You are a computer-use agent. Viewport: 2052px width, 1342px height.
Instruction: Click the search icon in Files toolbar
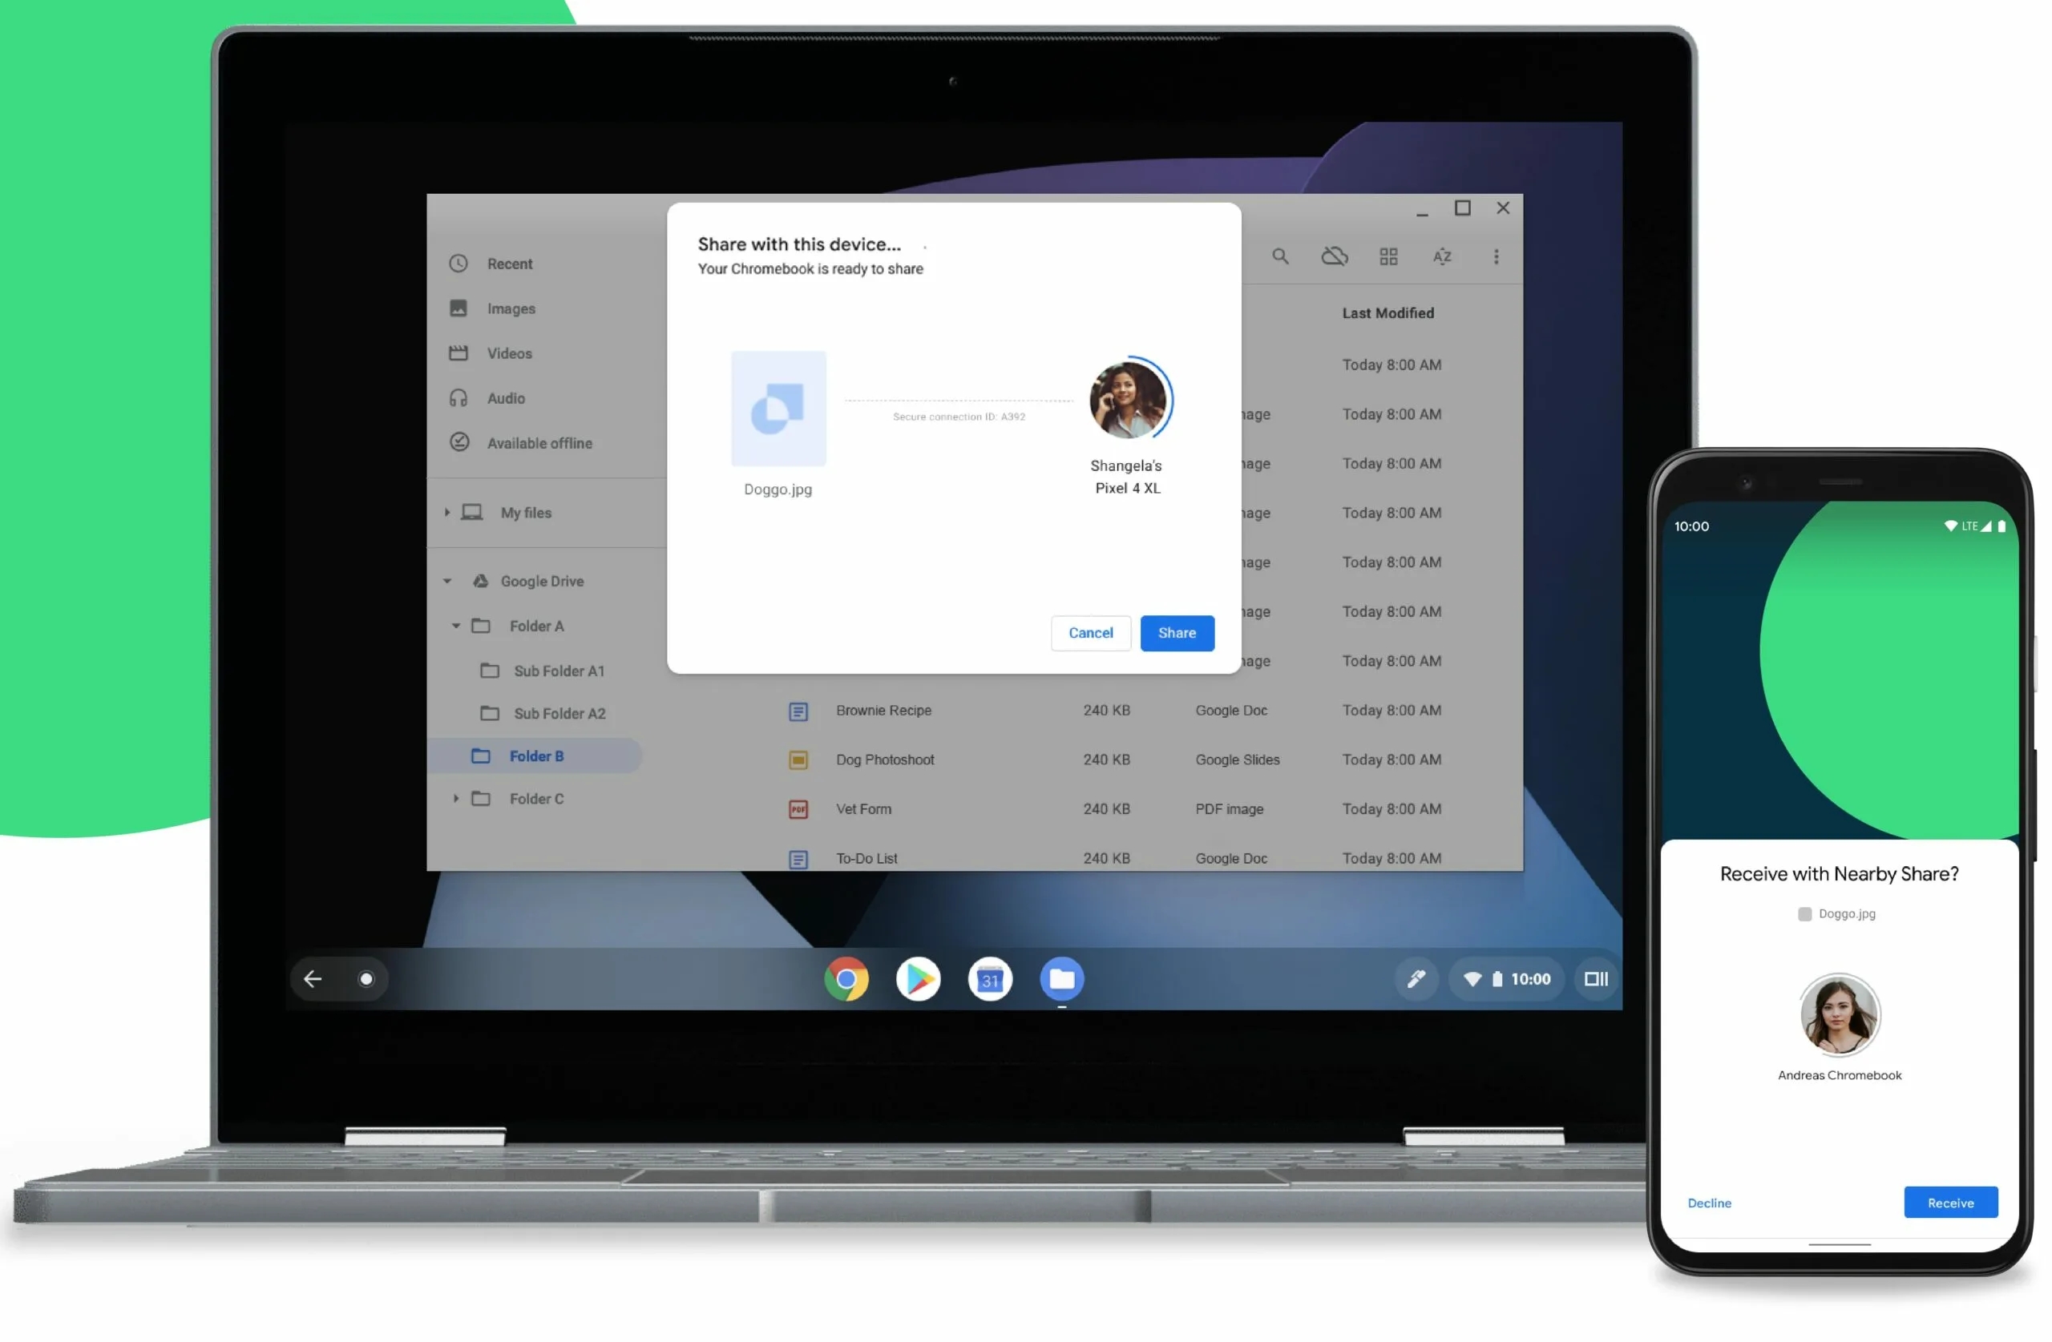pyautogui.click(x=1282, y=256)
